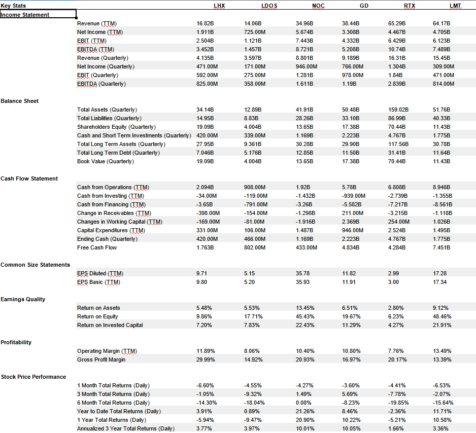Select the Earnings Quality heading

23,299
